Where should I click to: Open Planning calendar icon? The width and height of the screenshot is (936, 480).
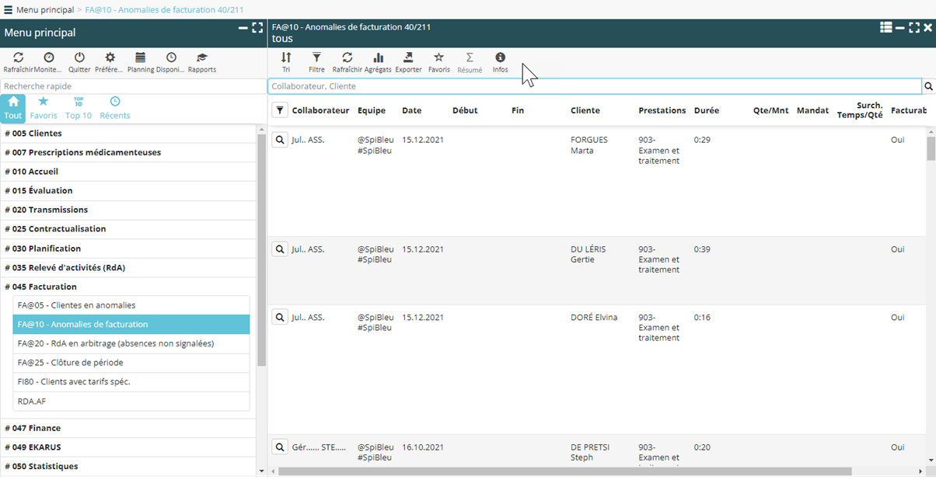pyautogui.click(x=140, y=58)
